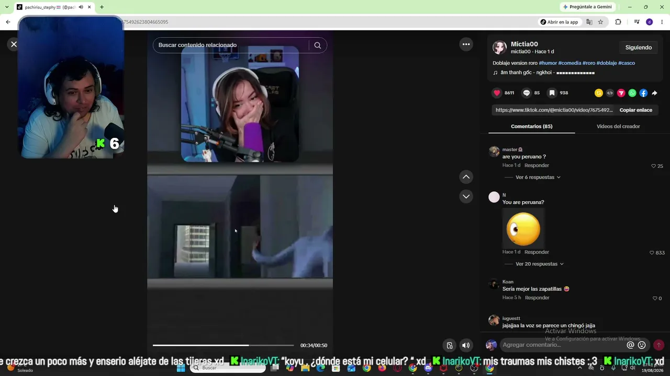This screenshot has height=376, width=670.
Task: Open the embed code icon
Action: coord(610,93)
